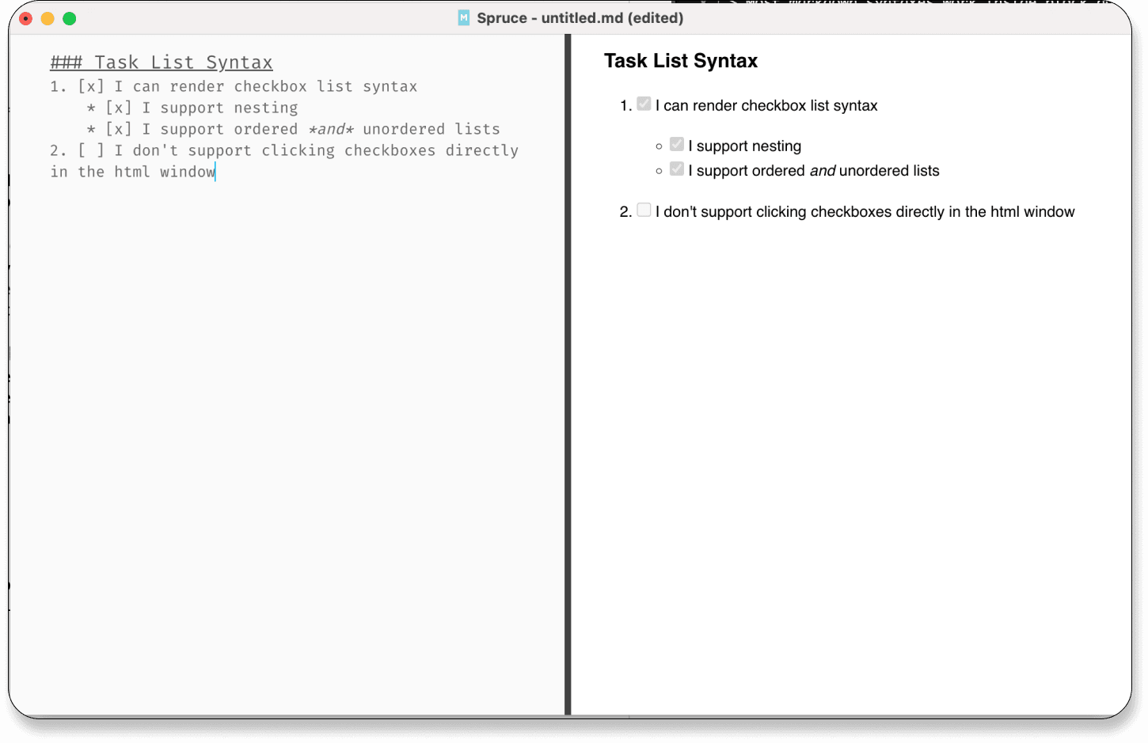Click the window title 'Spruce - untitled.md (edited)'
1148x743 pixels.
tap(580, 17)
